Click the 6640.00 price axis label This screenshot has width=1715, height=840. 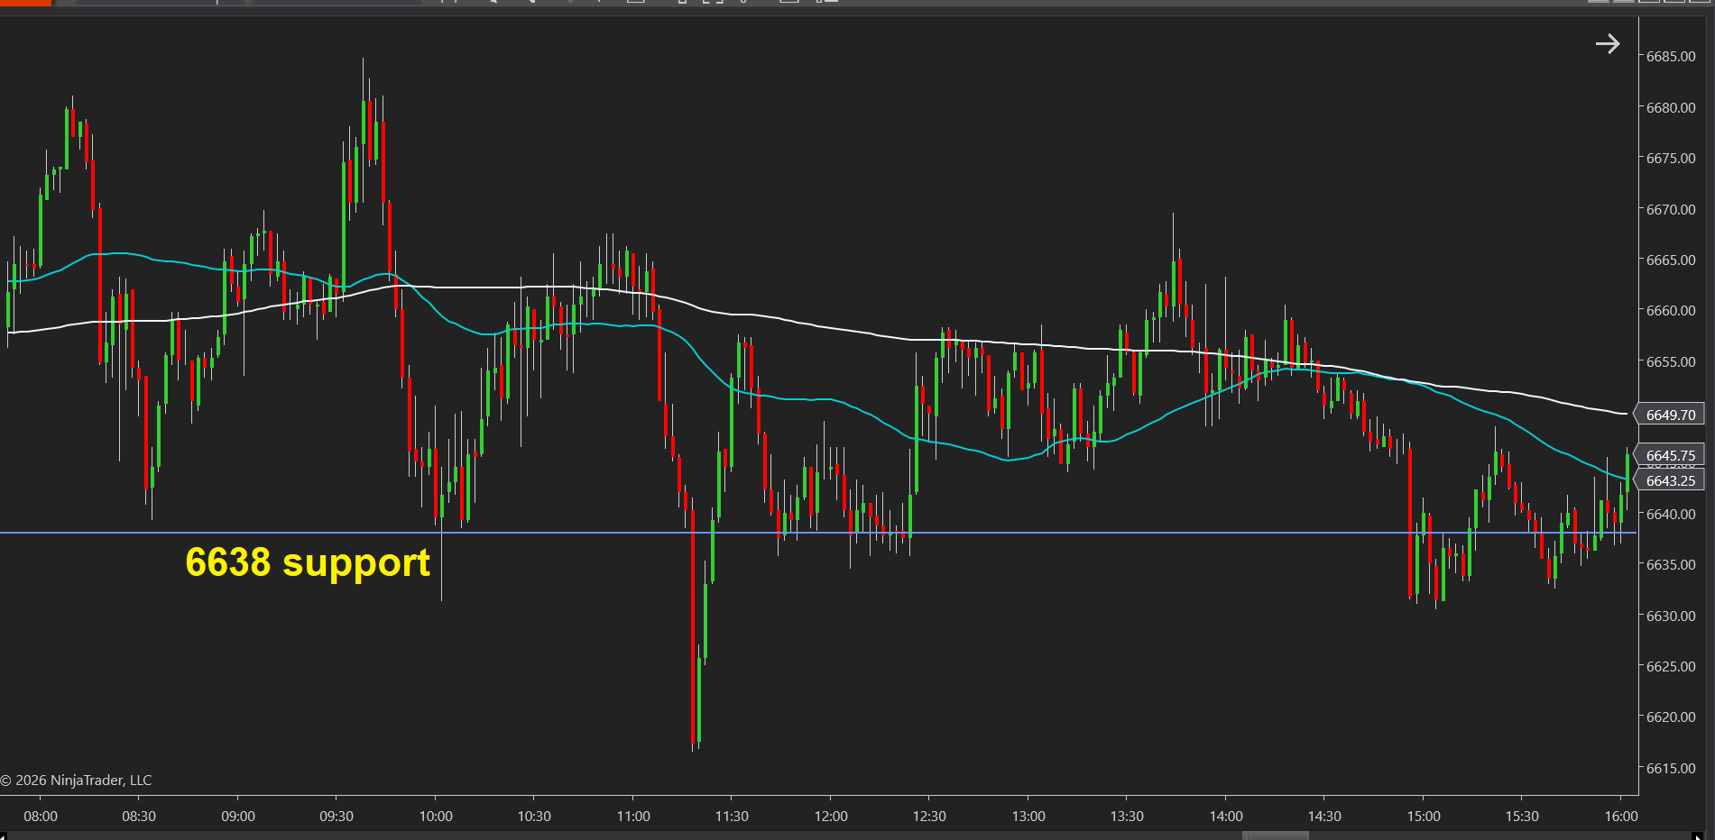click(1671, 514)
